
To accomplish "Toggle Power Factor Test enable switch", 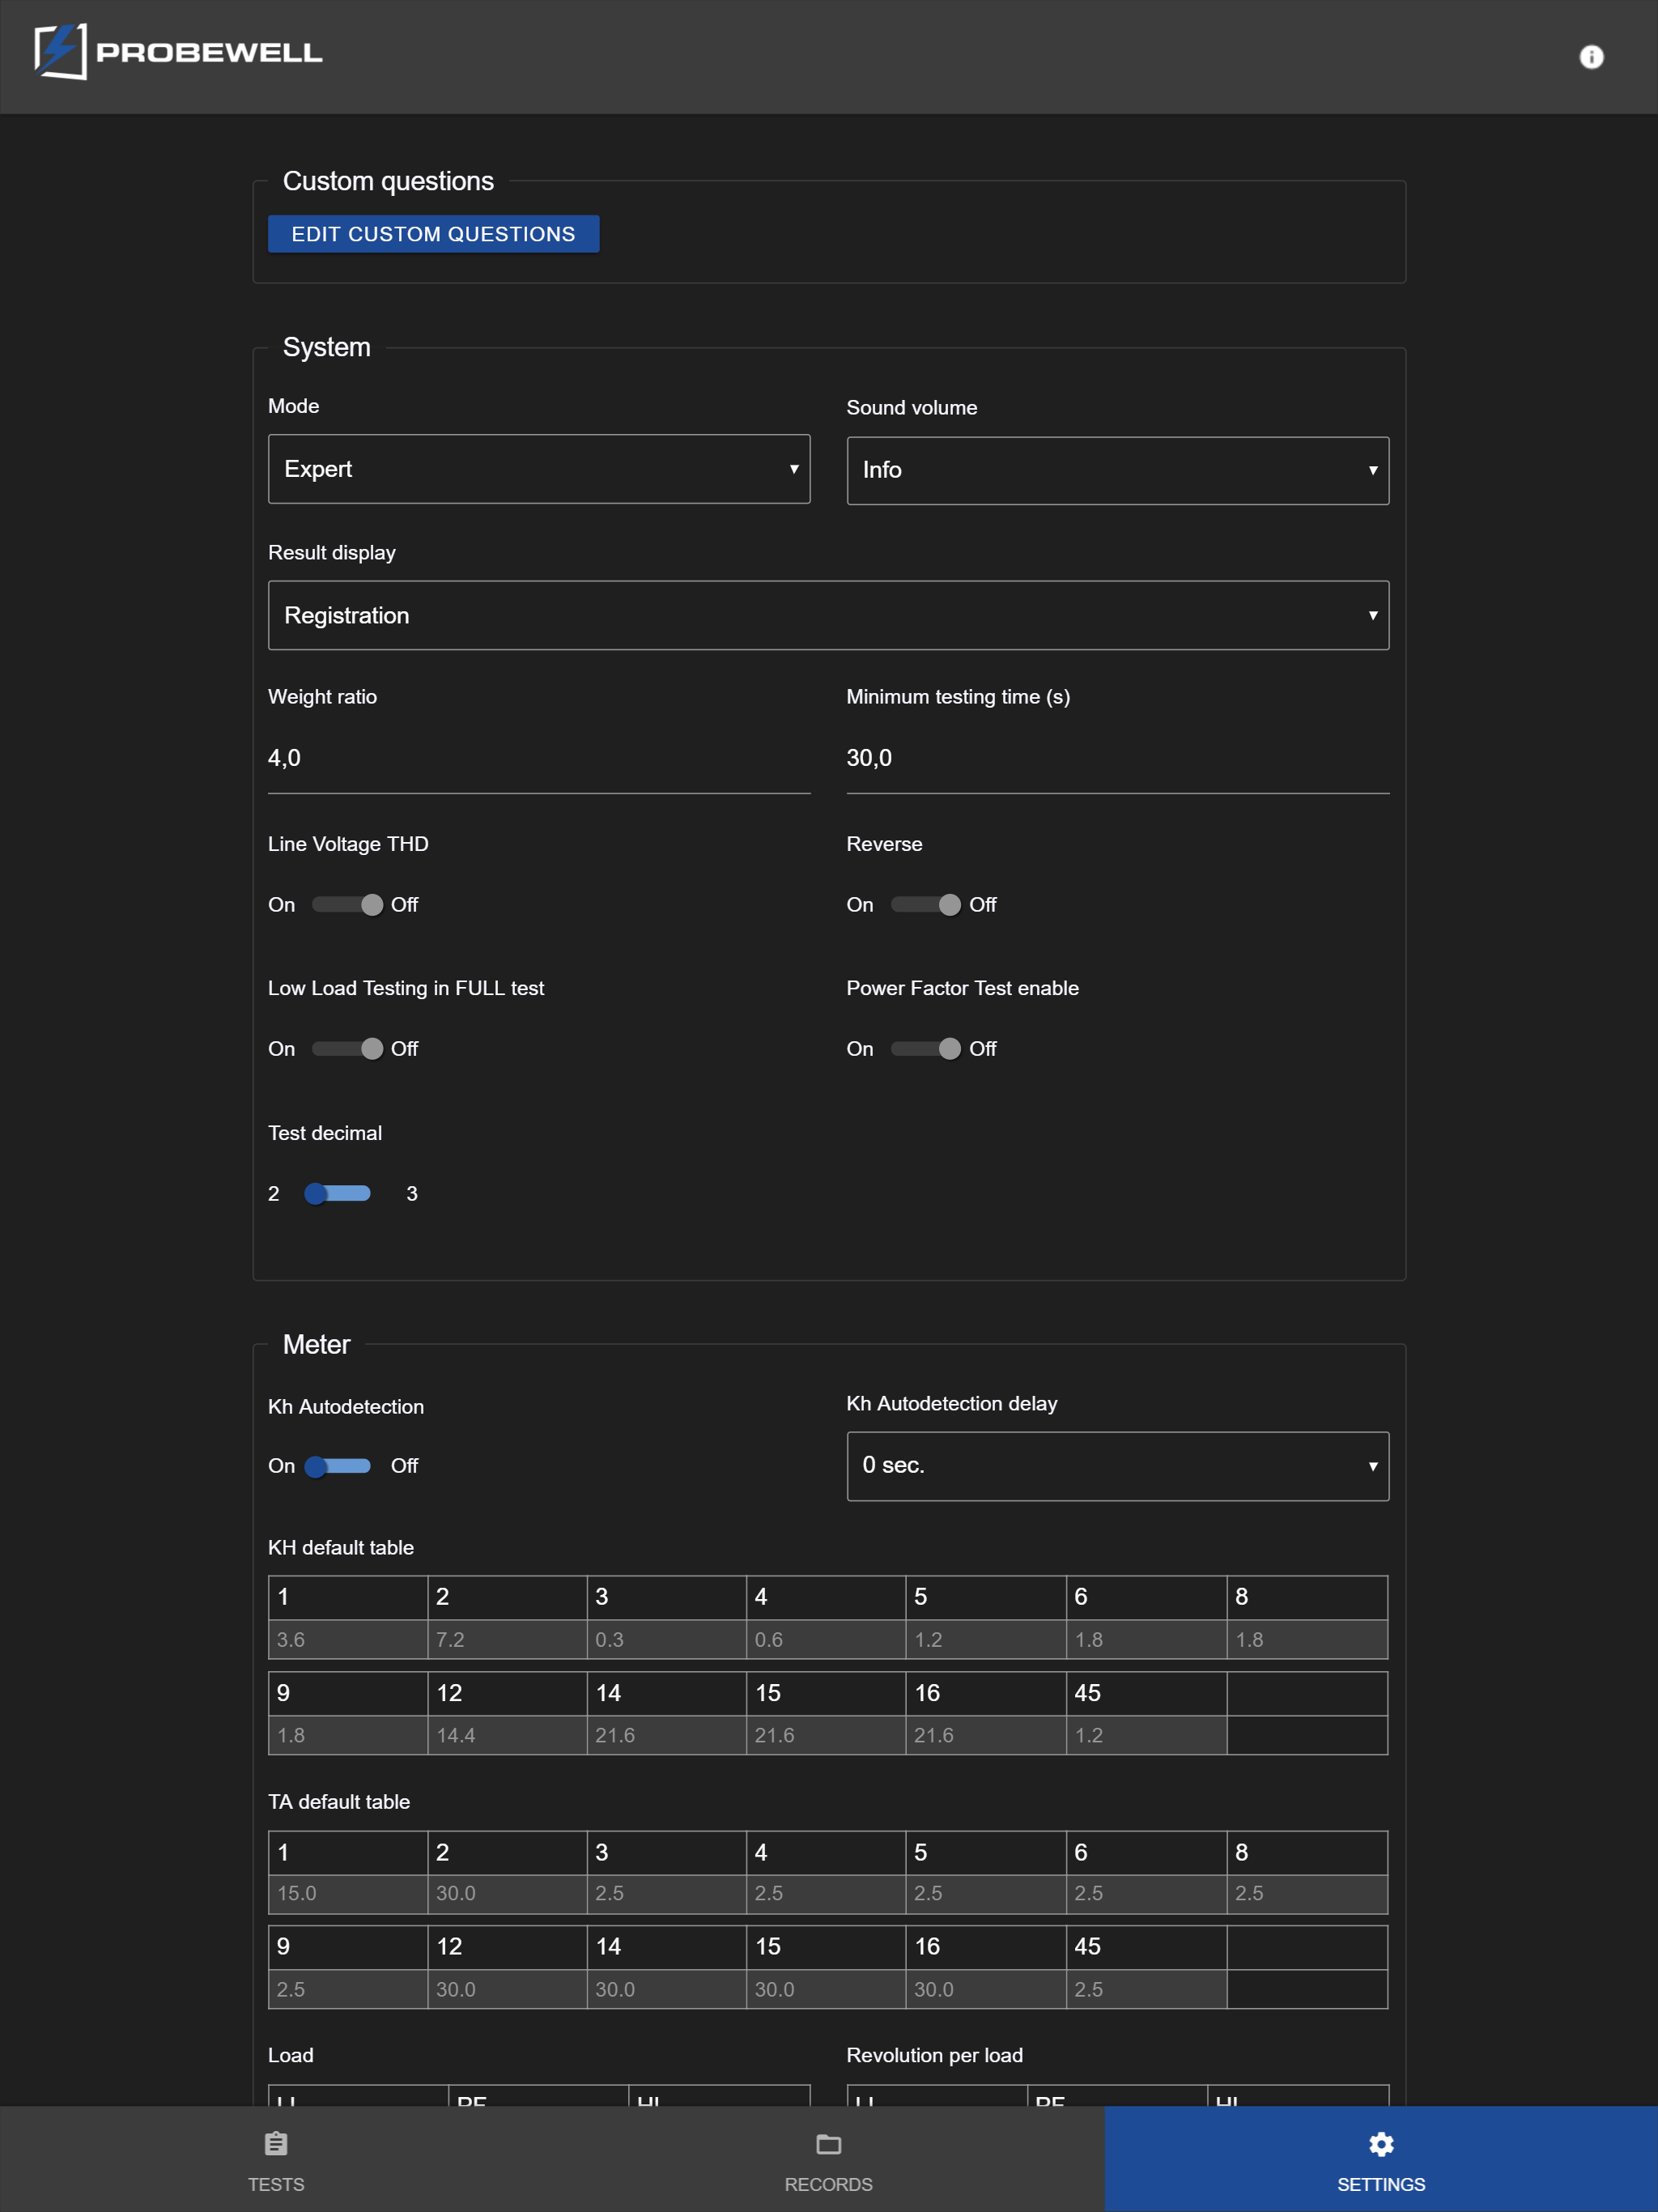I will (925, 1048).
